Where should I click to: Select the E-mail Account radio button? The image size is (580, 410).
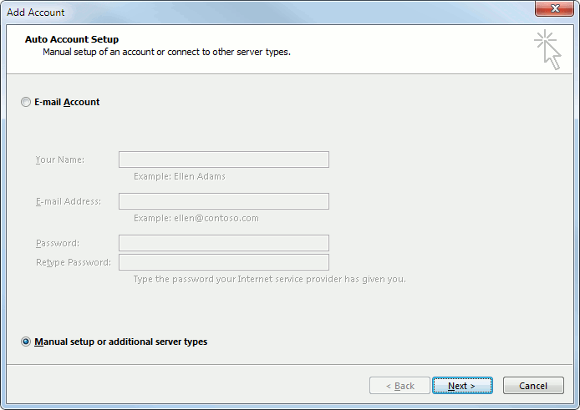[26, 102]
